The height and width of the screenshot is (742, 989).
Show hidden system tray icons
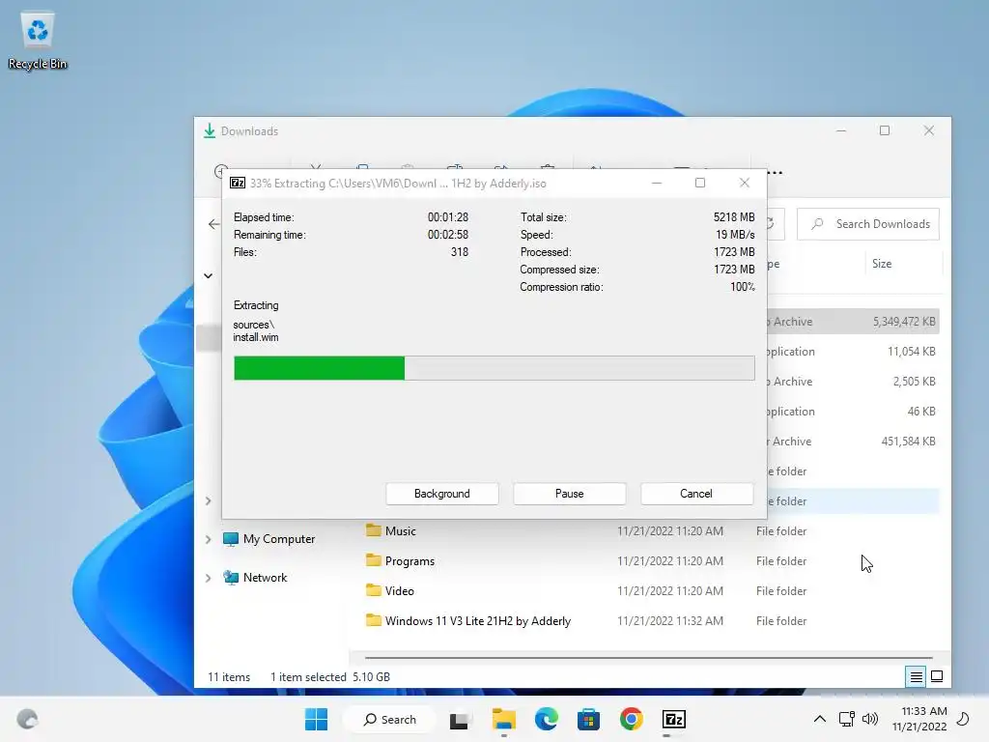tap(819, 719)
